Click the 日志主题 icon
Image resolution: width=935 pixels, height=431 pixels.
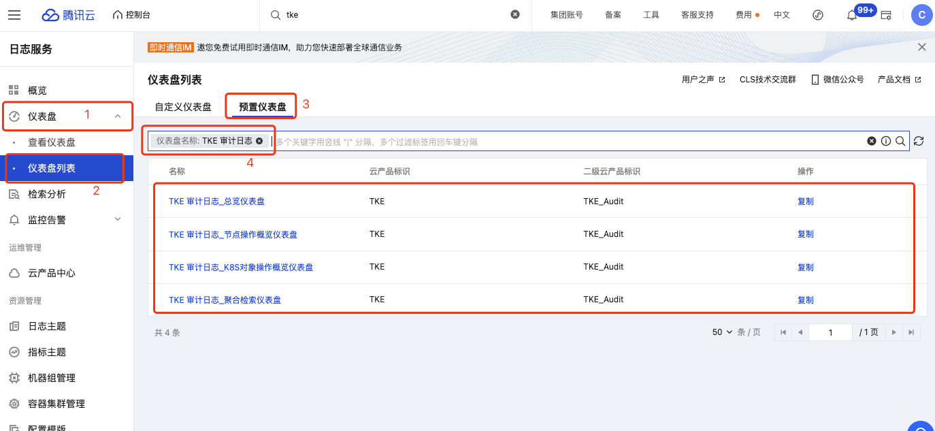(x=14, y=326)
